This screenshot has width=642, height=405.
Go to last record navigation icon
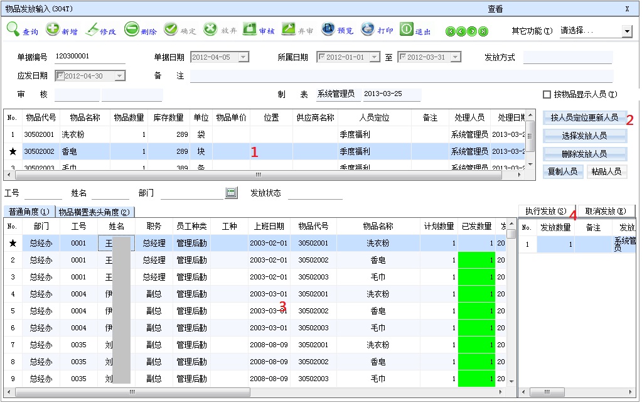[484, 31]
